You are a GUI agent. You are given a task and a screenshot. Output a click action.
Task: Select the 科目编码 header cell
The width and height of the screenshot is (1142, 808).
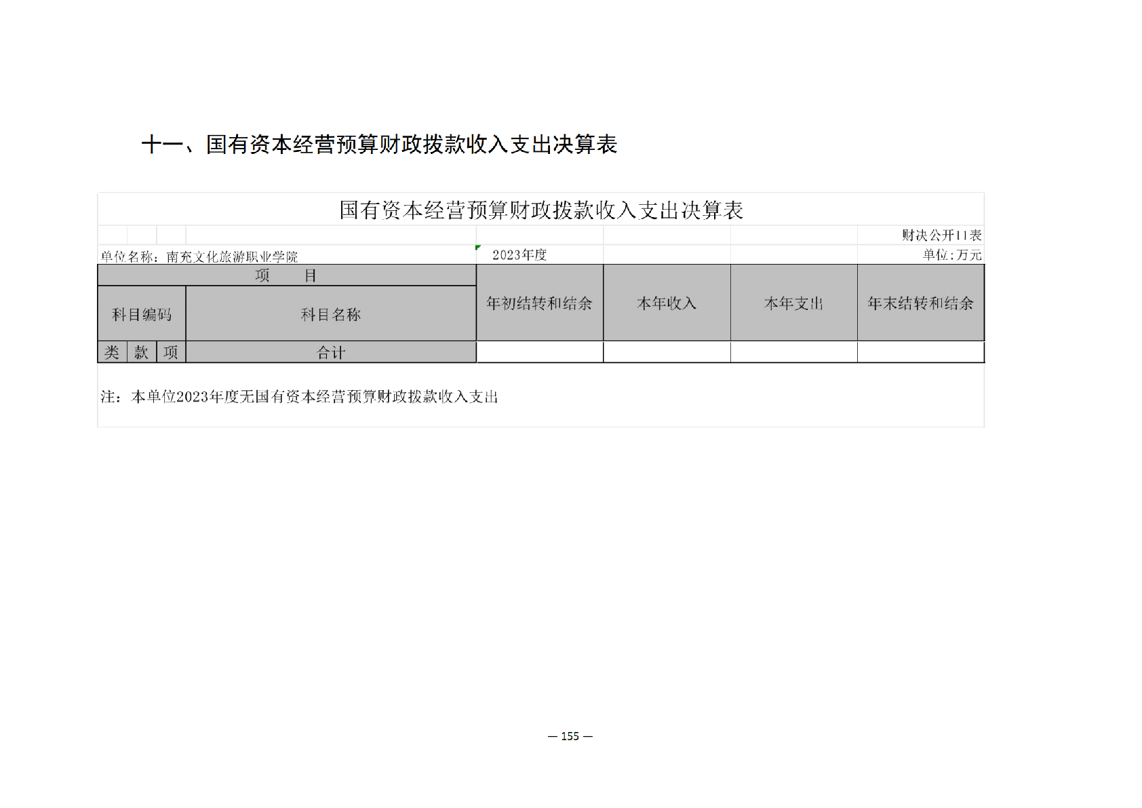[142, 314]
